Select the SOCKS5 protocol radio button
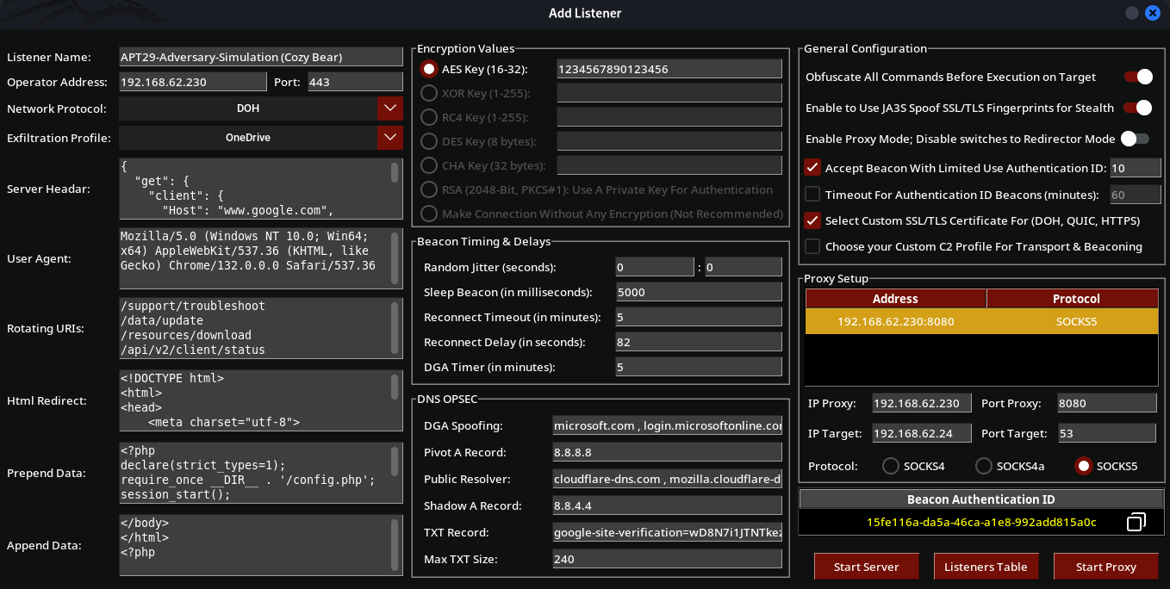 1084,466
